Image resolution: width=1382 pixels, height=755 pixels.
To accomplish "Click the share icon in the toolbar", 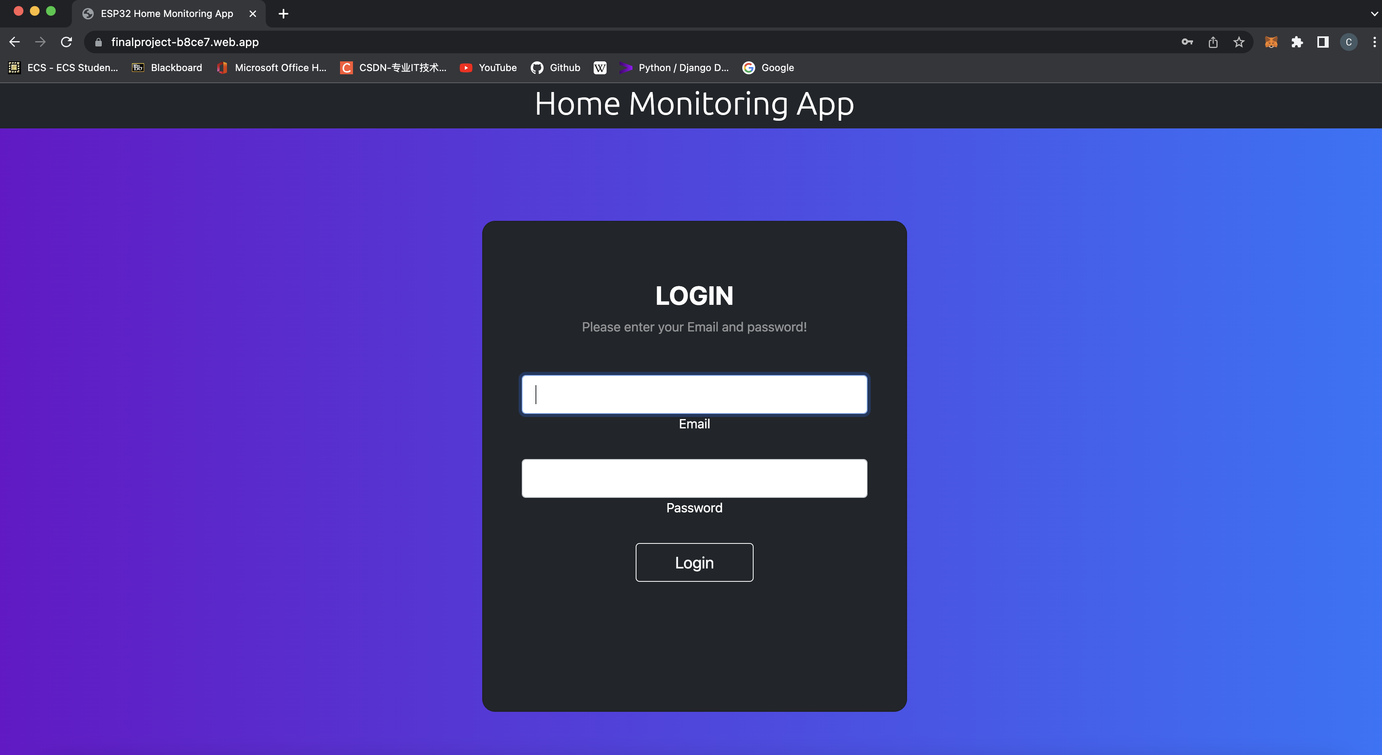I will (1213, 42).
